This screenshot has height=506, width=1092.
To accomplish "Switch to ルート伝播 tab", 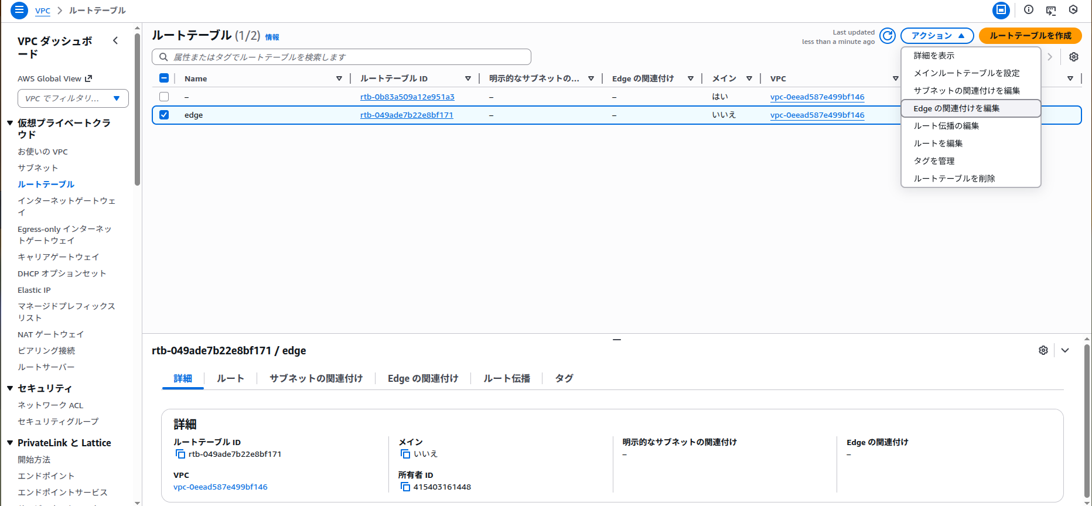I will pos(507,378).
